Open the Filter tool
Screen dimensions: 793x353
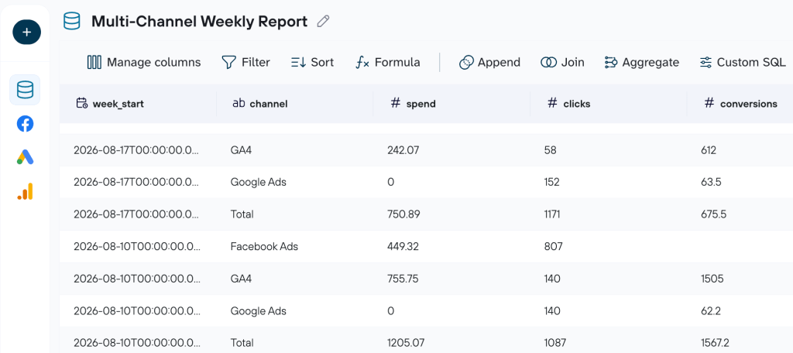pyautogui.click(x=245, y=62)
